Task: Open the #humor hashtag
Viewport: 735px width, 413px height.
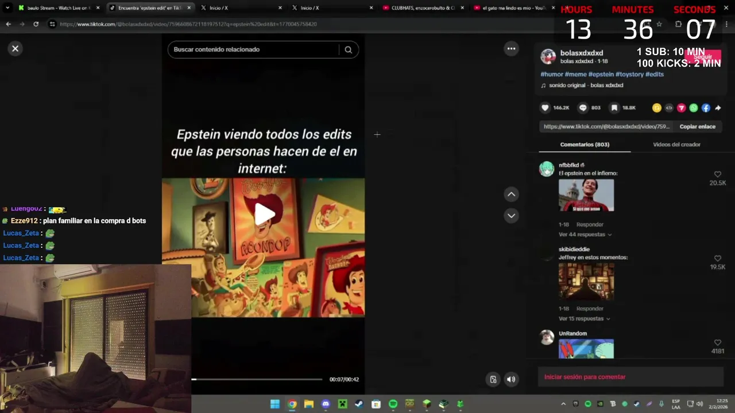Action: click(x=552, y=75)
